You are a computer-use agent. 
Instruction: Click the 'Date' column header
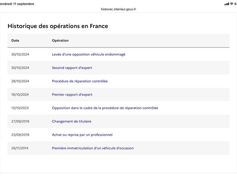(15, 40)
